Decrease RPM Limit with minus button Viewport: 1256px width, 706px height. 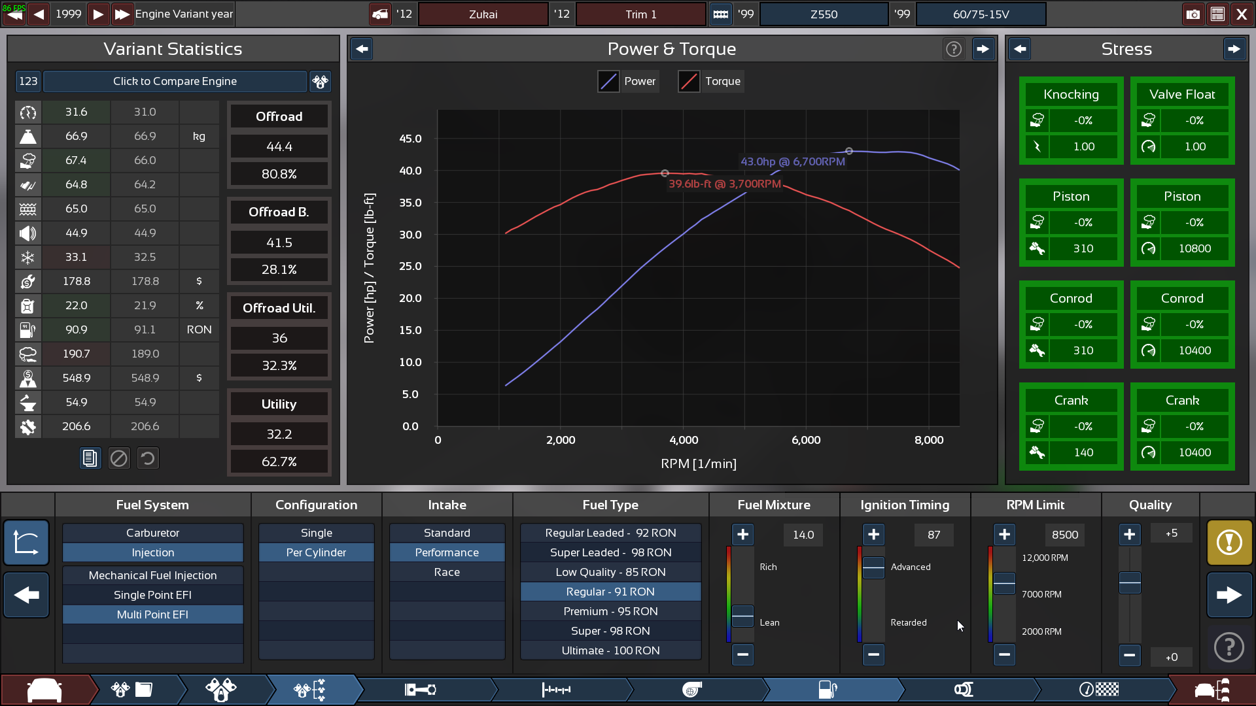[1004, 654]
